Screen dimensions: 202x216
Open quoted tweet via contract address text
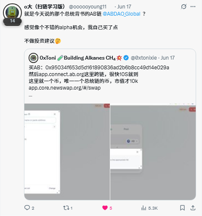[x=107, y=68]
